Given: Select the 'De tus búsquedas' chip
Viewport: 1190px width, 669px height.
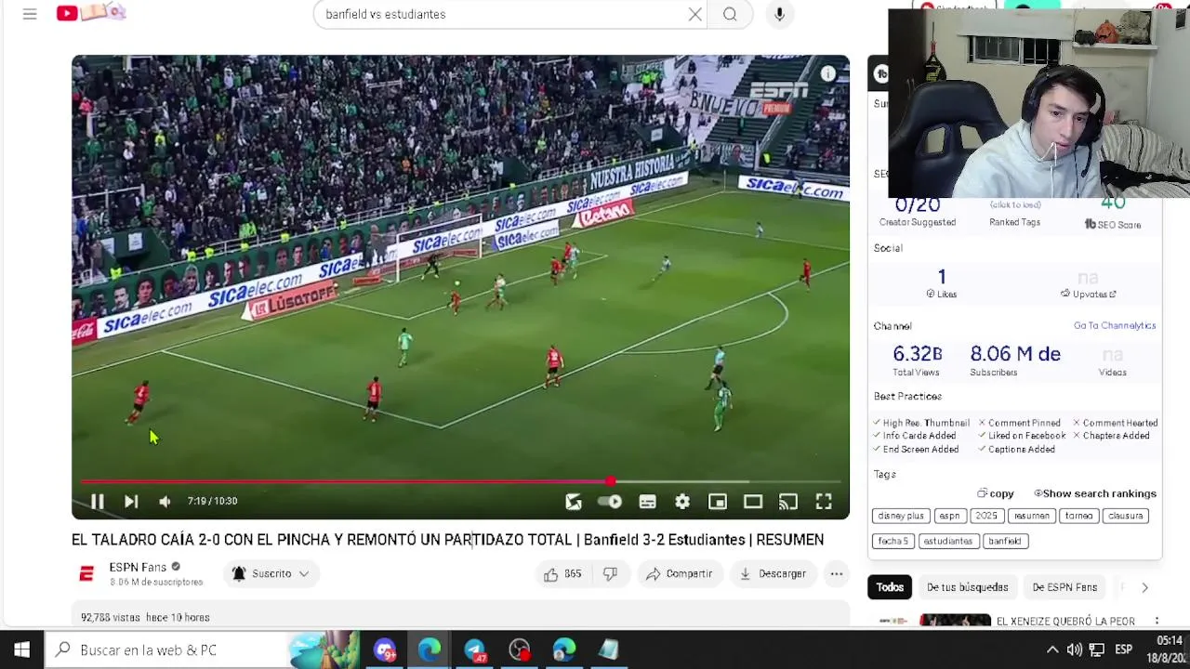Looking at the screenshot, I should [x=967, y=587].
